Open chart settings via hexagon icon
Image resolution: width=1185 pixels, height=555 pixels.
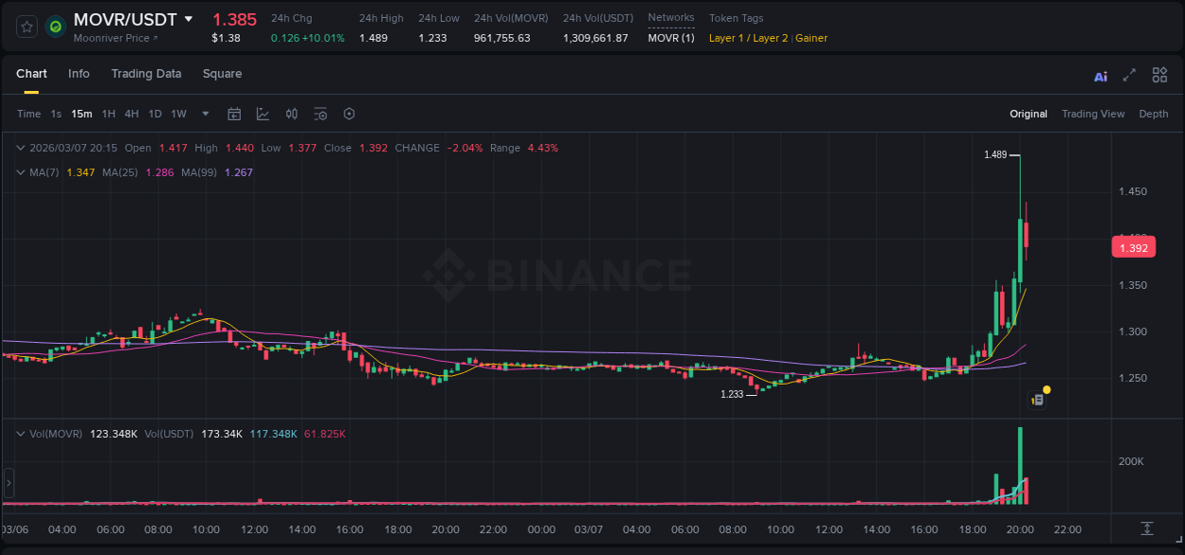(x=349, y=114)
